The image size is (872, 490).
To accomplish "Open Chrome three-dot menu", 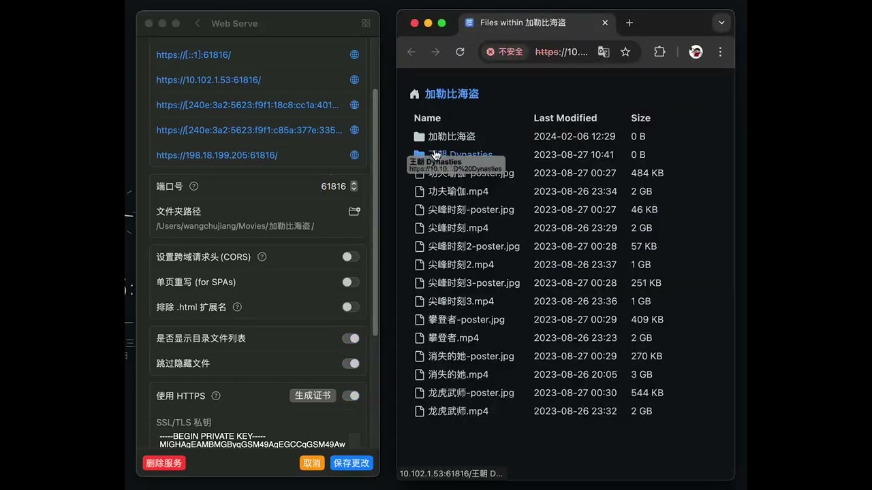I will (720, 52).
